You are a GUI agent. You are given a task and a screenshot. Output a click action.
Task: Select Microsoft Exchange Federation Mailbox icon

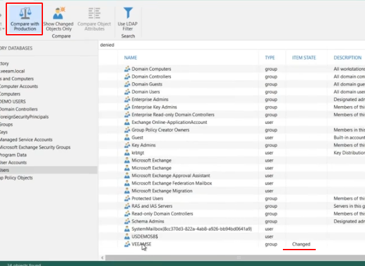click(127, 183)
